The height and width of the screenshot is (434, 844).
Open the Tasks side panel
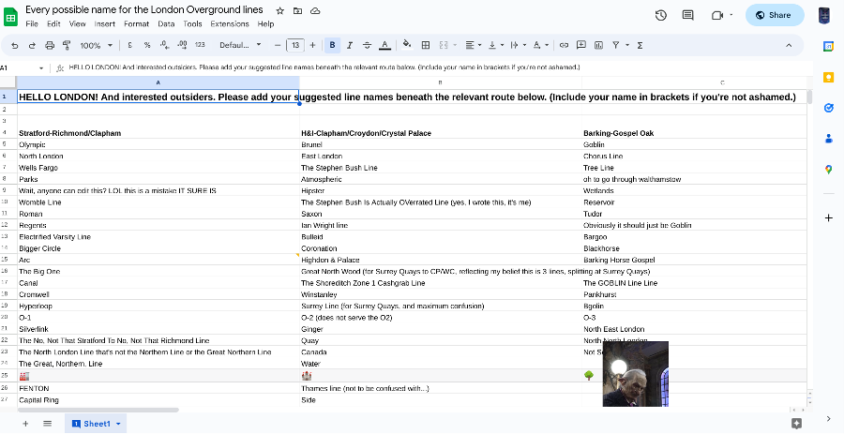coord(828,108)
